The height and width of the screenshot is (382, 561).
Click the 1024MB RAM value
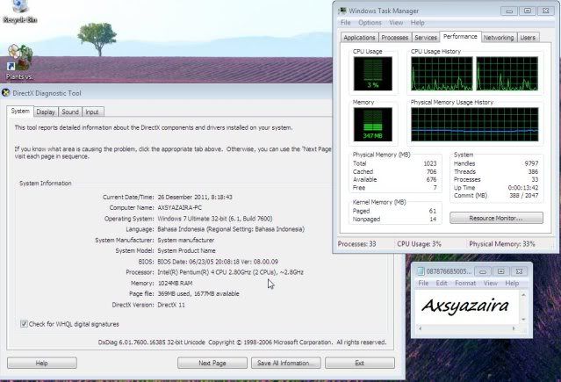tap(175, 283)
